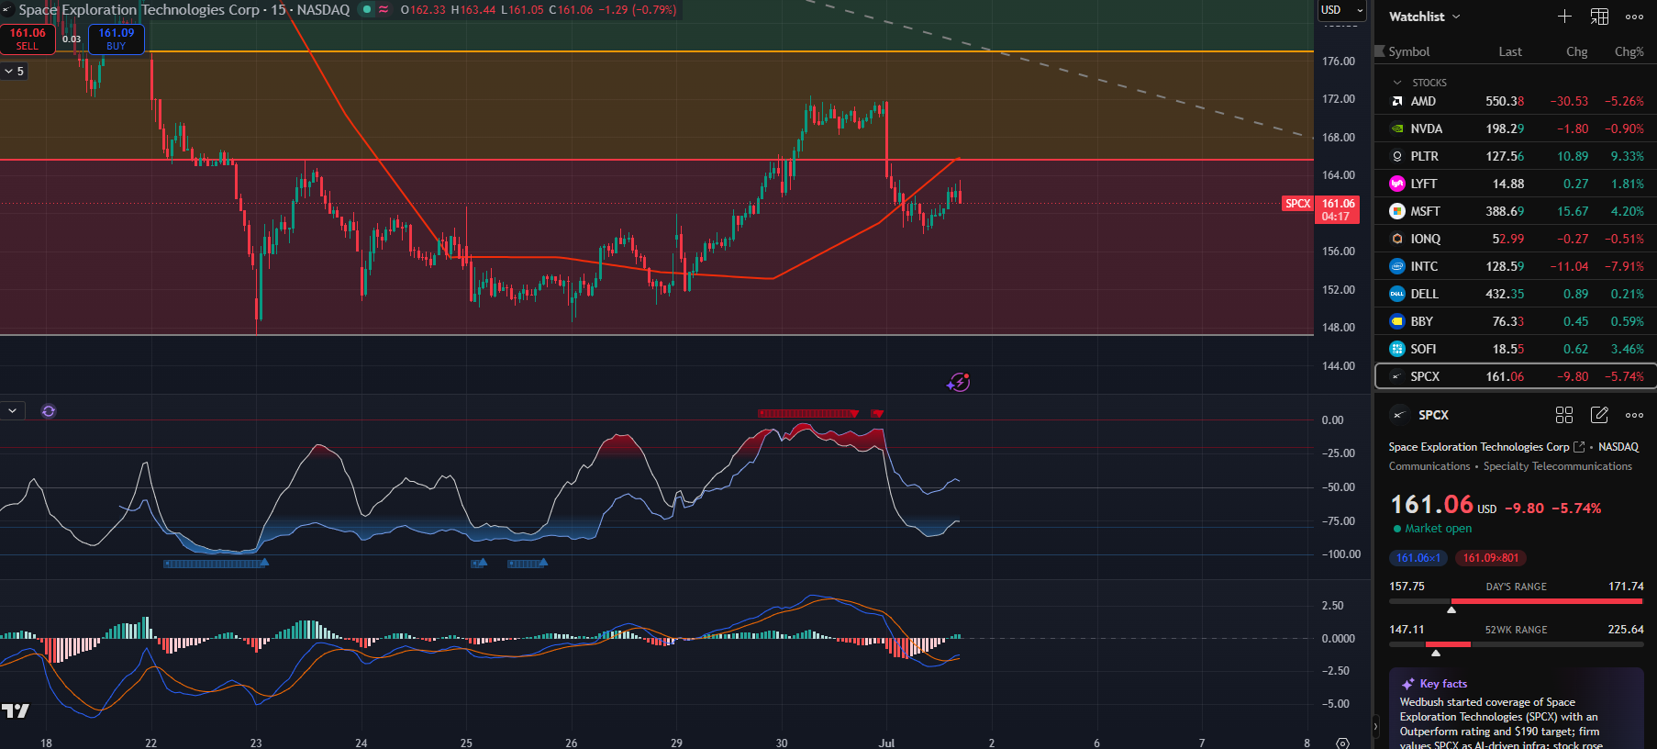Click the Jul label on the time axis
Screen dimensions: 1657x749
pos(886,743)
